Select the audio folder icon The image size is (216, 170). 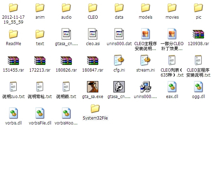(x=66, y=8)
